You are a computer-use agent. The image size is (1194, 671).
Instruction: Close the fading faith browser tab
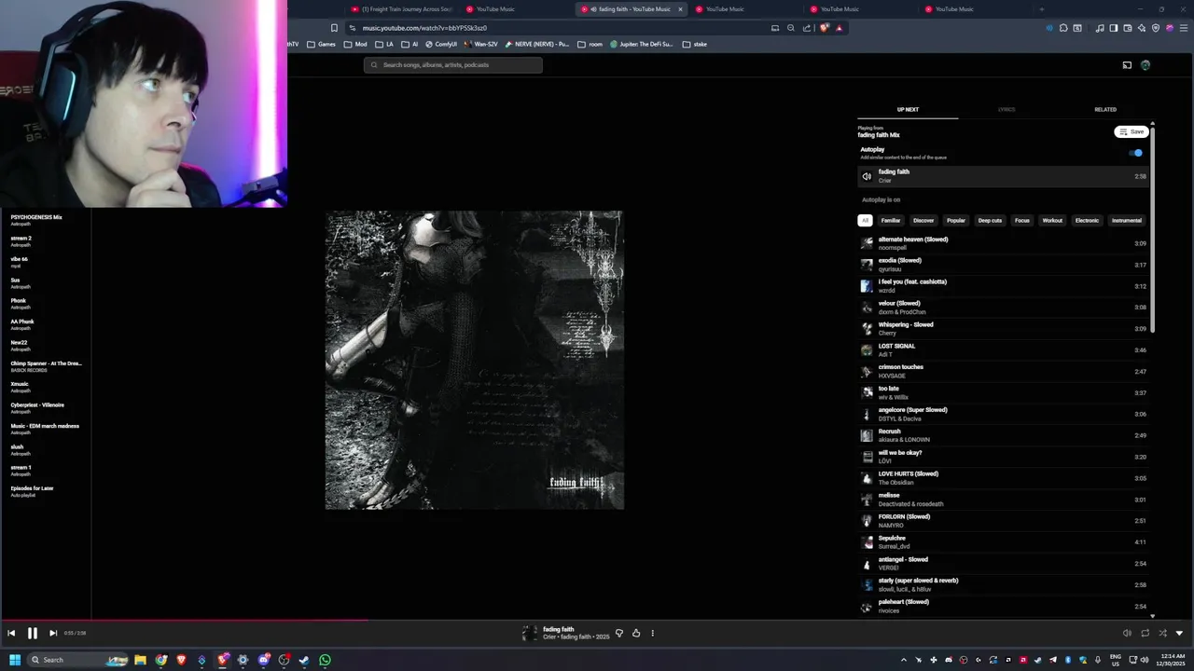[680, 9]
